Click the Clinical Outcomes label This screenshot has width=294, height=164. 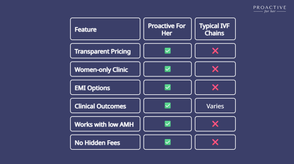coord(100,106)
